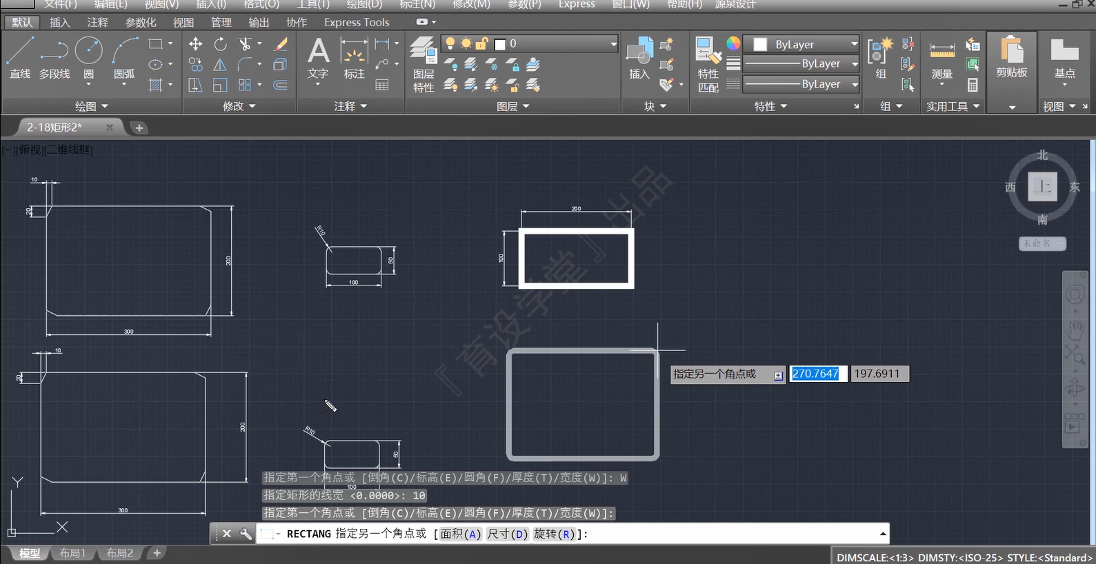Expand the 绘图 panel
Image resolution: width=1096 pixels, height=564 pixels.
pos(92,106)
